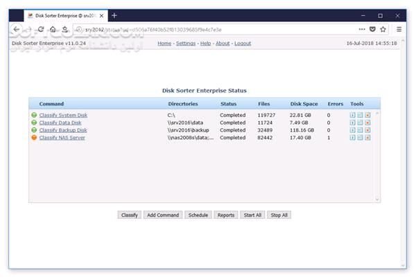This screenshot has width=416, height=279.
Task: Open the Settings menu link
Action: pyautogui.click(x=185, y=43)
